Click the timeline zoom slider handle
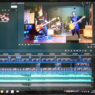 pyautogui.click(x=86, y=51)
